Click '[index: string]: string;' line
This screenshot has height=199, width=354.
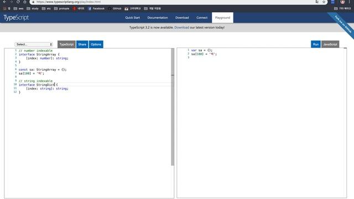tap(47, 88)
